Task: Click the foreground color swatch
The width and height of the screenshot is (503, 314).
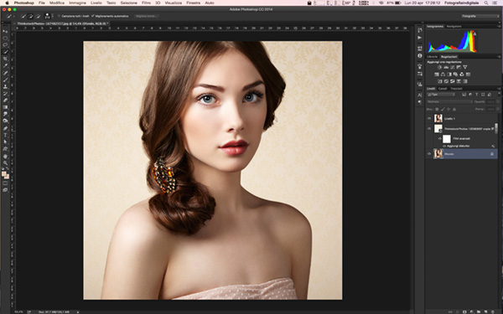Action: pos(4,173)
